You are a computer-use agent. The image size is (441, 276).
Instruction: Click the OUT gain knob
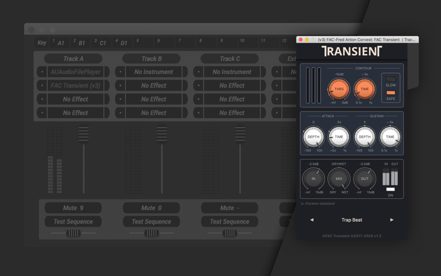tap(364, 179)
